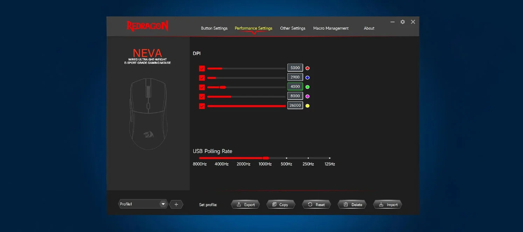Click the Redragon logo
This screenshot has width=523, height=232.
point(147,26)
